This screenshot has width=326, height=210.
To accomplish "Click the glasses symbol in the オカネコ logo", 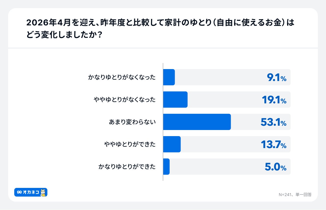I will pos(19,192).
